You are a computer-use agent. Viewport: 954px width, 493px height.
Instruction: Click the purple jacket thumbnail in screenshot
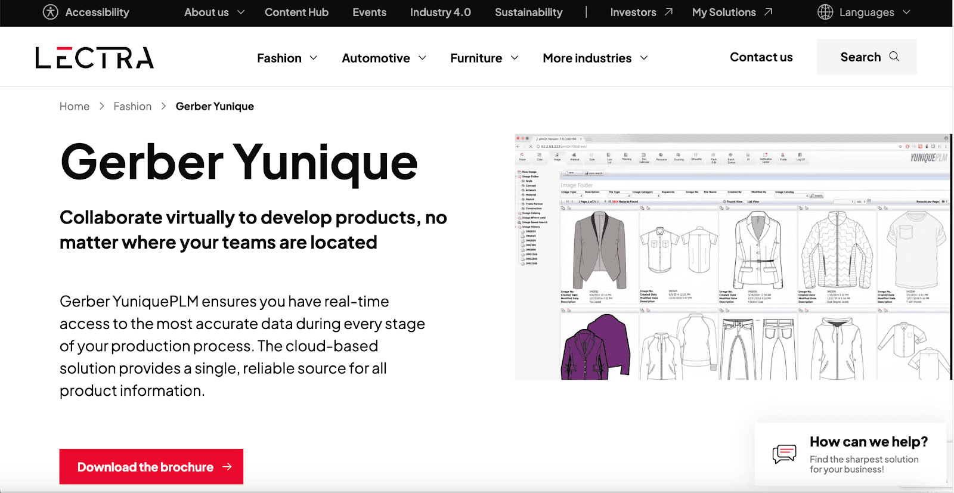[x=594, y=348]
